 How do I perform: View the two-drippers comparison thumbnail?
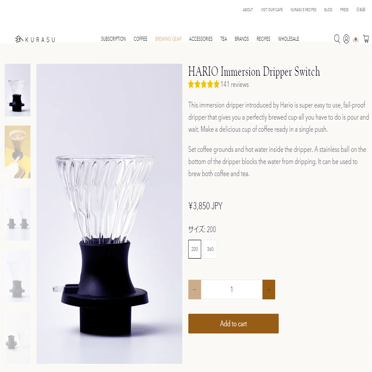tap(17, 214)
